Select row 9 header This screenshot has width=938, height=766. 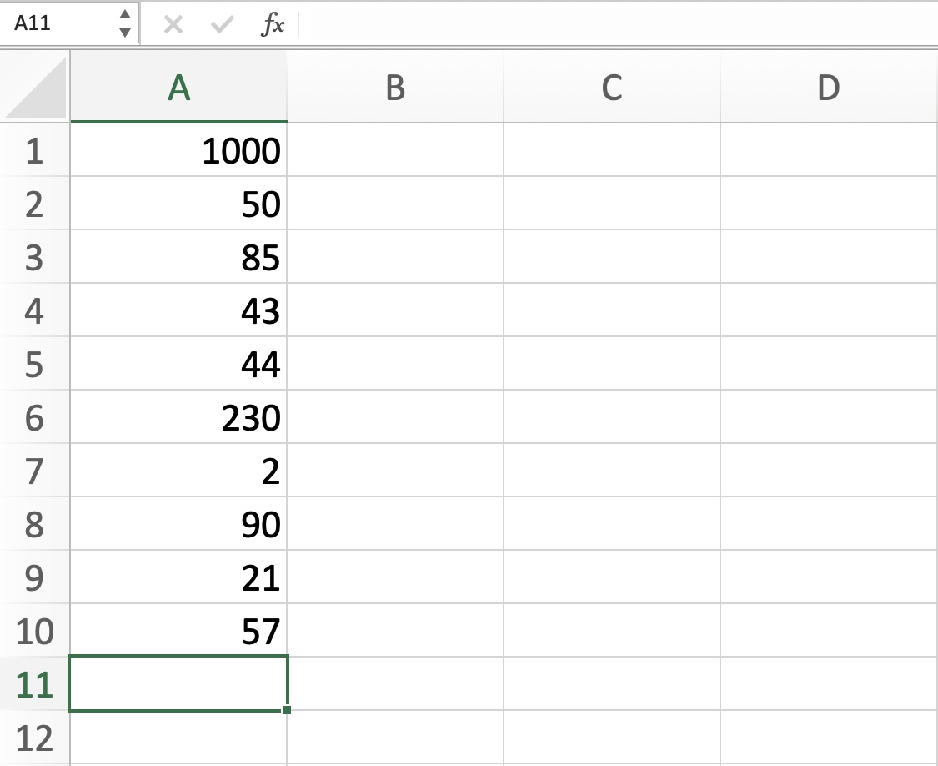(x=35, y=577)
